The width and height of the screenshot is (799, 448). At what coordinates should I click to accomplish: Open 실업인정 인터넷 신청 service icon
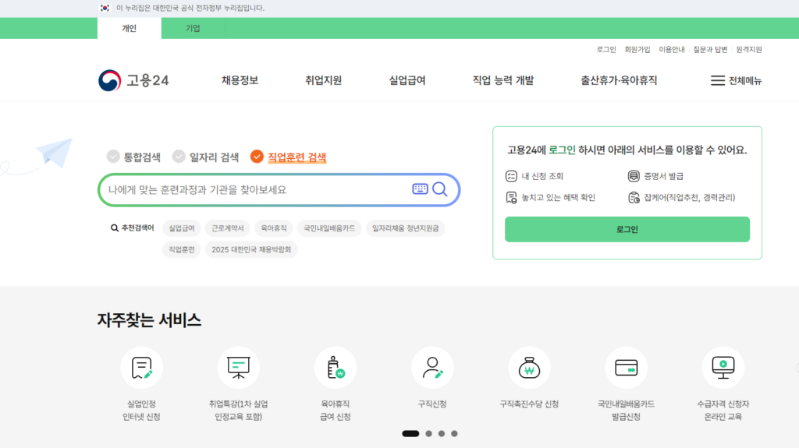(x=142, y=368)
